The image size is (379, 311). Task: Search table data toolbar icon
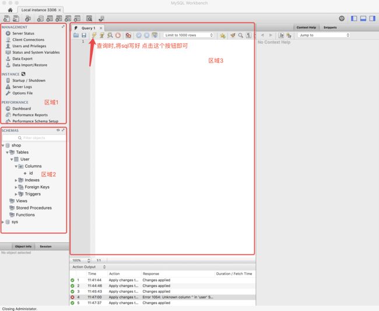(89, 18)
